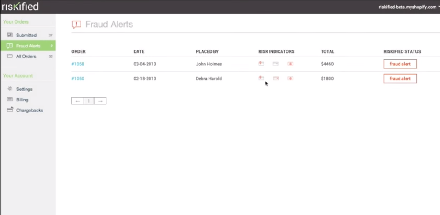Click the Fraud Alerts count badge 2

pos(51,46)
